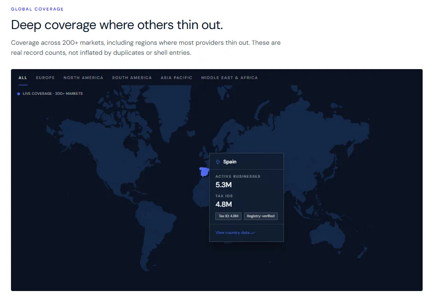Click the Tax ID: 4.8M badge
The height and width of the screenshot is (302, 436).
228,216
